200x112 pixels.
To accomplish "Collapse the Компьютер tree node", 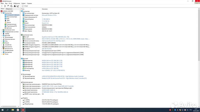I will (x=2, y=13).
